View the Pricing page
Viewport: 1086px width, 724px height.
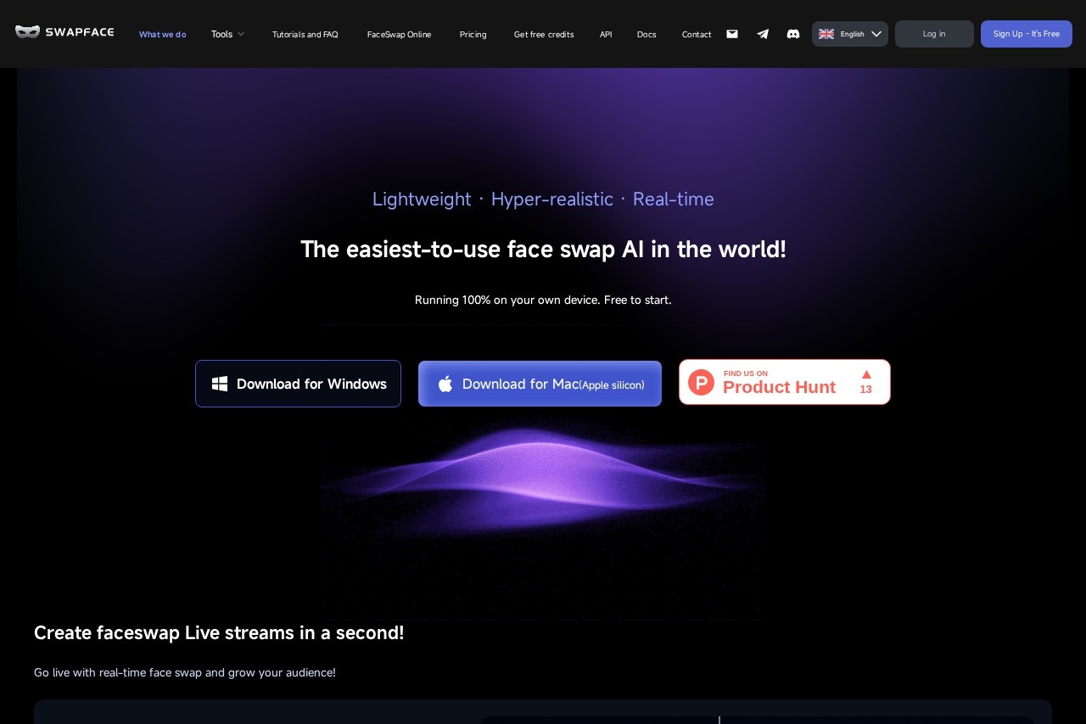(473, 35)
